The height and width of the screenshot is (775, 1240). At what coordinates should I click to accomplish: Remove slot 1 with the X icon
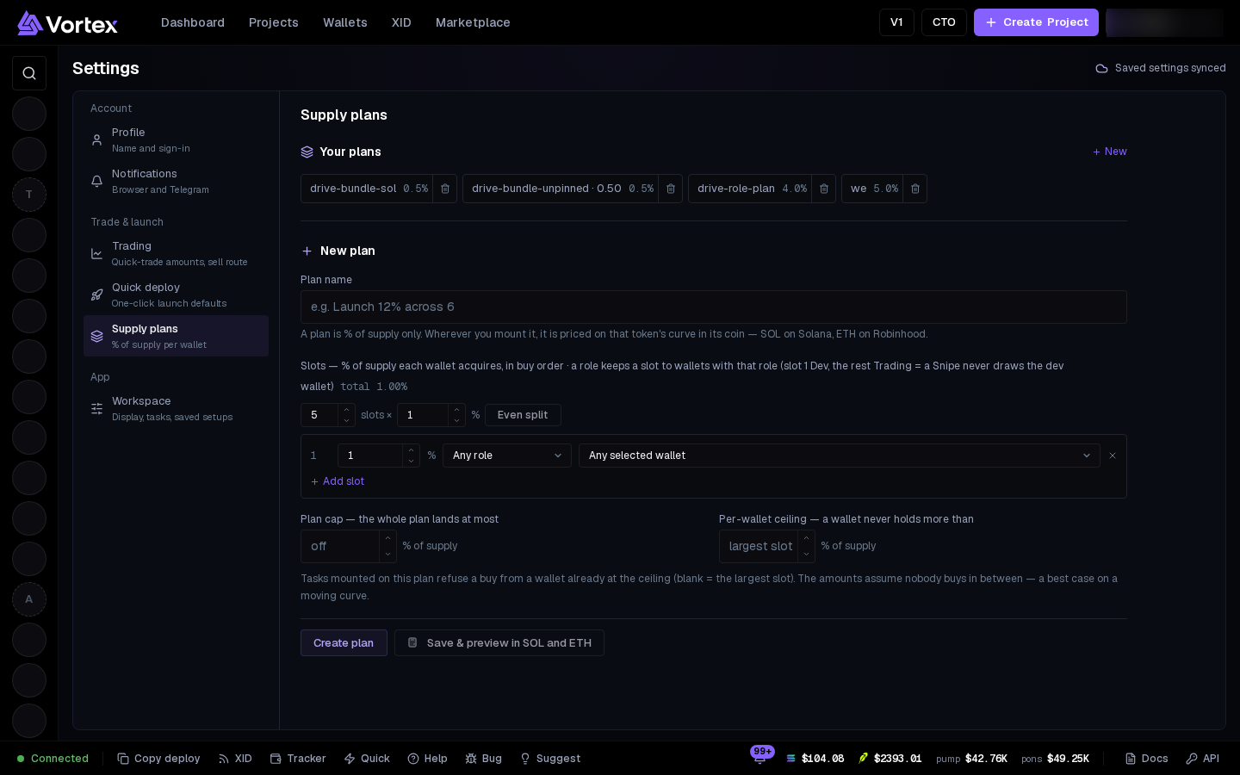point(1113,456)
